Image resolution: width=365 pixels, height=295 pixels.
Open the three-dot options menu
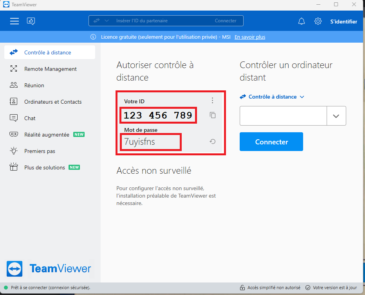213,101
